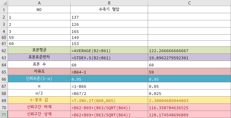The width and height of the screenshot is (231, 118).
Task: Click the 표본 수 label cell
Action: point(39,64)
